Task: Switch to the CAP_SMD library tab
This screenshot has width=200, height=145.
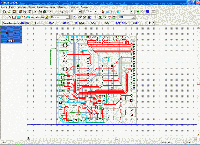Action: coord(122,23)
